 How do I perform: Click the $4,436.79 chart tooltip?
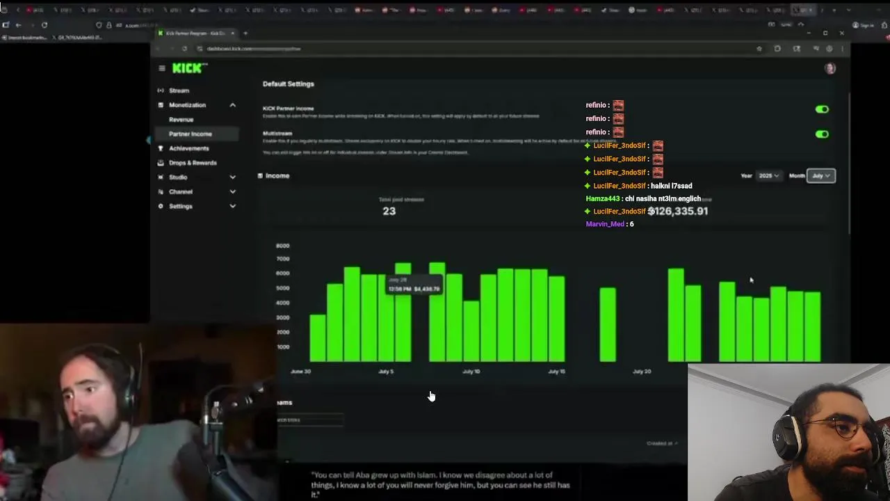coord(414,285)
